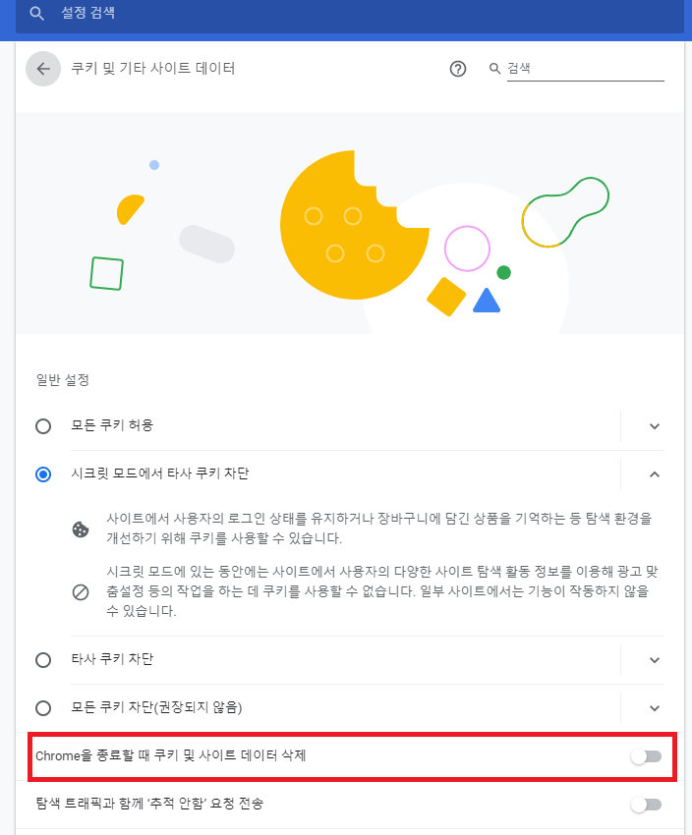This screenshot has width=692, height=835.
Task: Select 모든 쿠키 허용 radio button
Action: pyautogui.click(x=43, y=426)
